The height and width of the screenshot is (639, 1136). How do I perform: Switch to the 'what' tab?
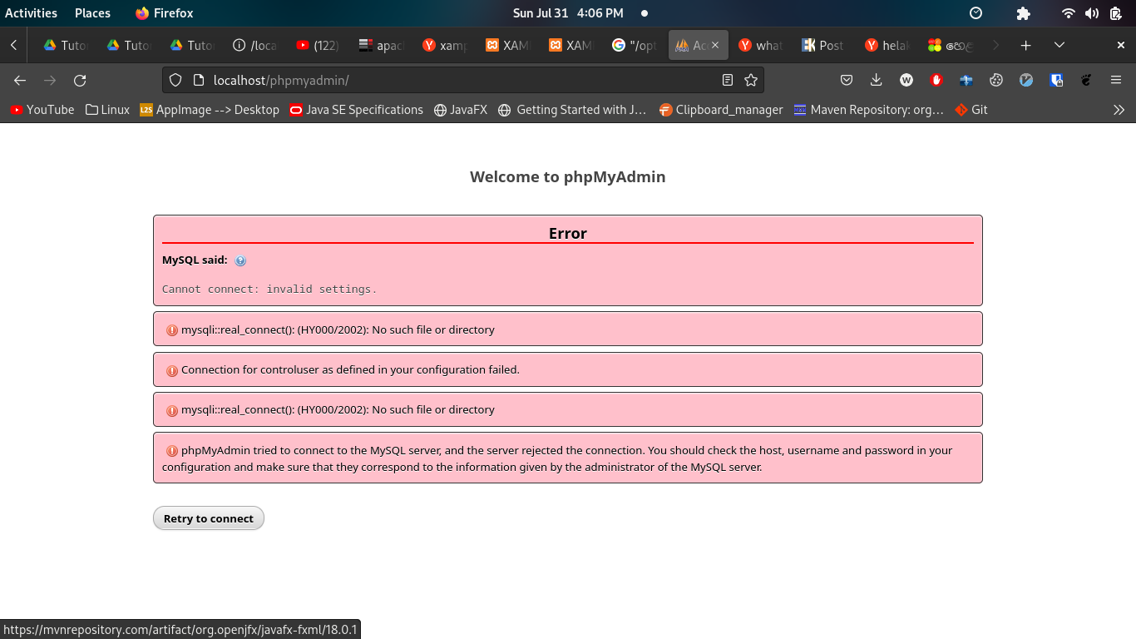[760, 45]
